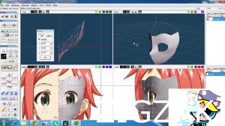
Task: Open Skype from the taskbar
Action: [x=56, y=123]
